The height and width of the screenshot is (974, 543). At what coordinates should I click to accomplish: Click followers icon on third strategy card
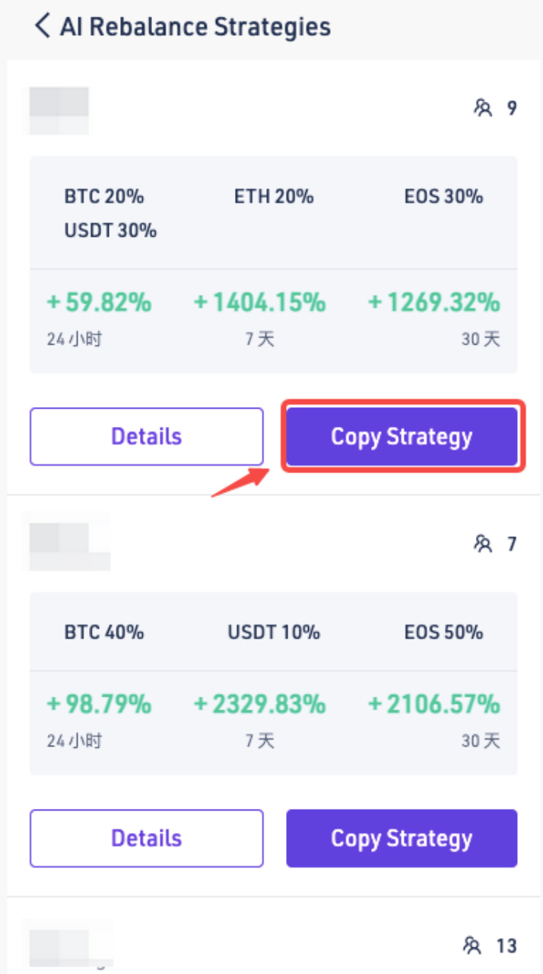point(472,946)
